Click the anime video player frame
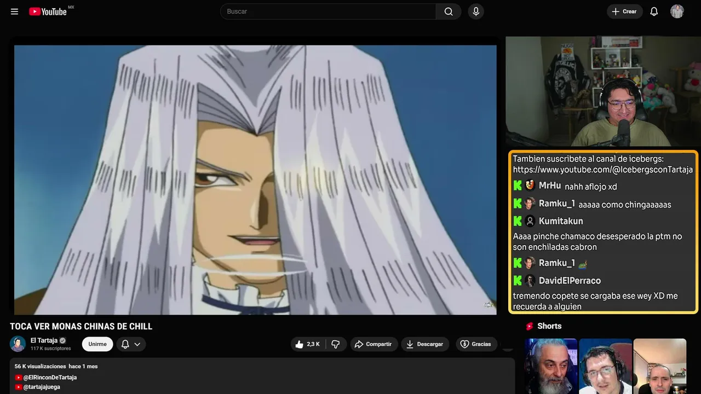Viewport: 701px width, 394px height. click(255, 179)
